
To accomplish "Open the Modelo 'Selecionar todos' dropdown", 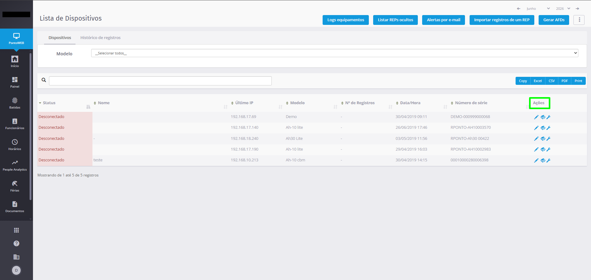I will 335,53.
